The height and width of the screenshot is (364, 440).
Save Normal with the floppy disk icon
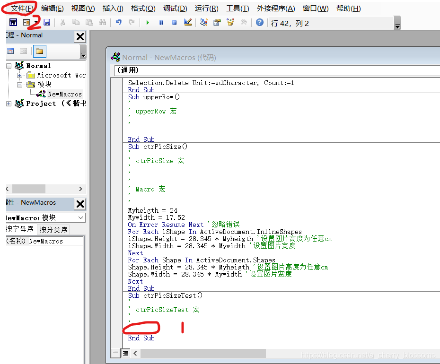point(47,22)
